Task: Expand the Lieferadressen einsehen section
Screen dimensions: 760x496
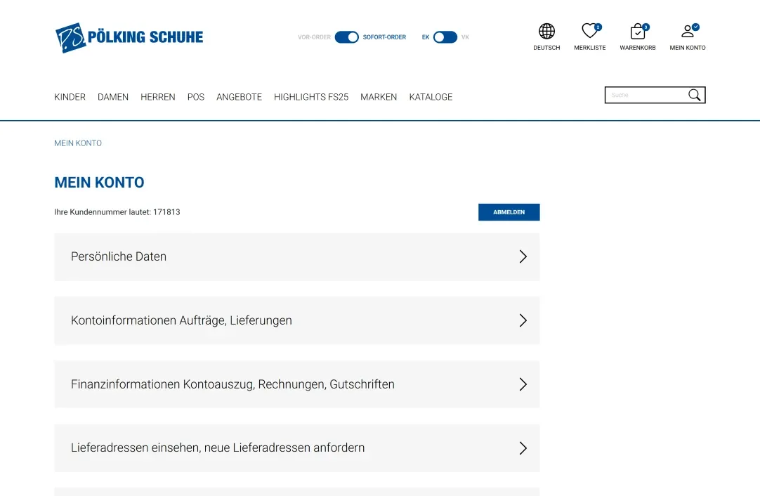Action: 296,448
